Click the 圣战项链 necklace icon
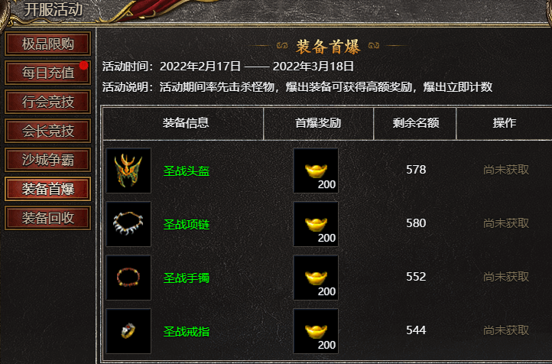Image resolution: width=552 pixels, height=364 pixels. 128,224
